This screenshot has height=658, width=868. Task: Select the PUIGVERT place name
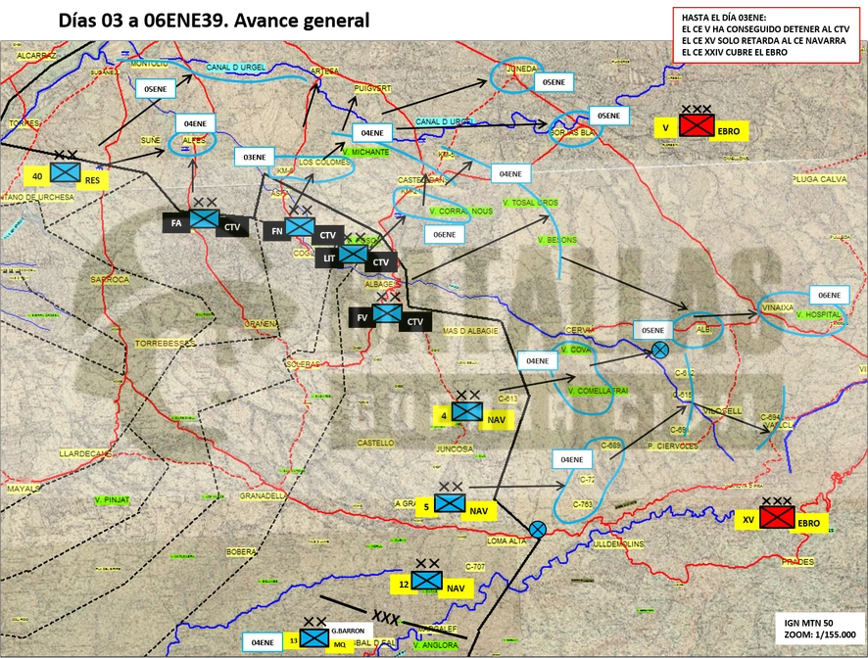(x=372, y=88)
